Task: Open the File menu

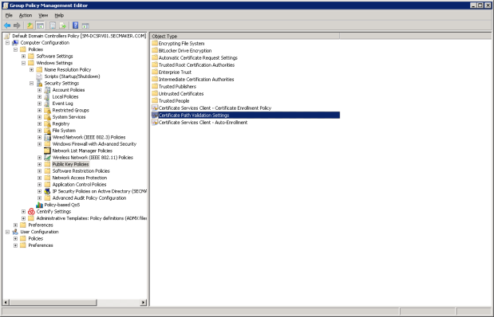Action: click(x=9, y=15)
